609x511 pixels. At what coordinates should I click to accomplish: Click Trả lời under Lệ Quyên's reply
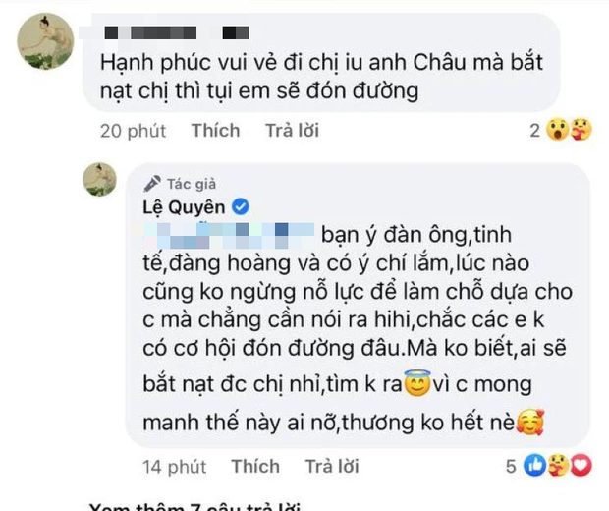point(332,466)
